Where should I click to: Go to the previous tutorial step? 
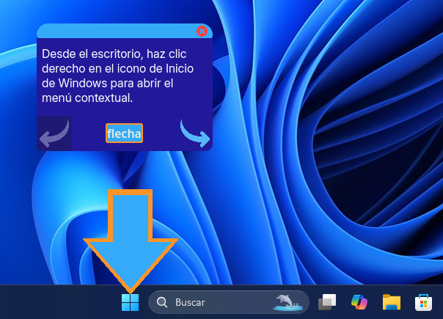tap(54, 133)
